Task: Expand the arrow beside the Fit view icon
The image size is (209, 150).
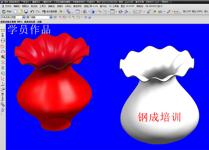Action: [81, 11]
